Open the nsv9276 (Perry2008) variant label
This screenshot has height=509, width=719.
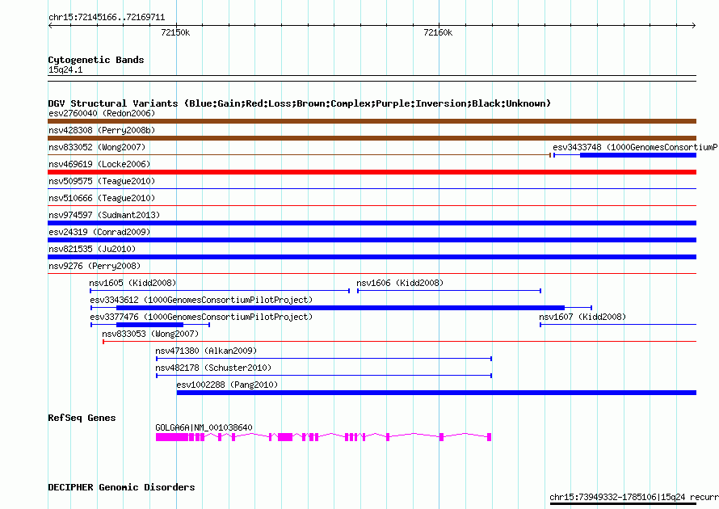pos(95,266)
